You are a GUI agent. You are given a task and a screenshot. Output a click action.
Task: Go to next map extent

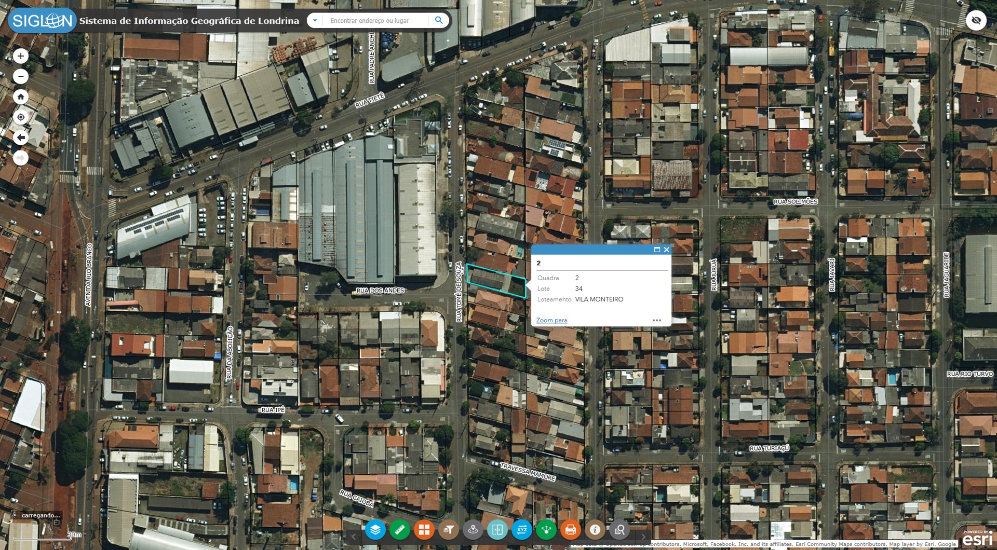[x=21, y=158]
